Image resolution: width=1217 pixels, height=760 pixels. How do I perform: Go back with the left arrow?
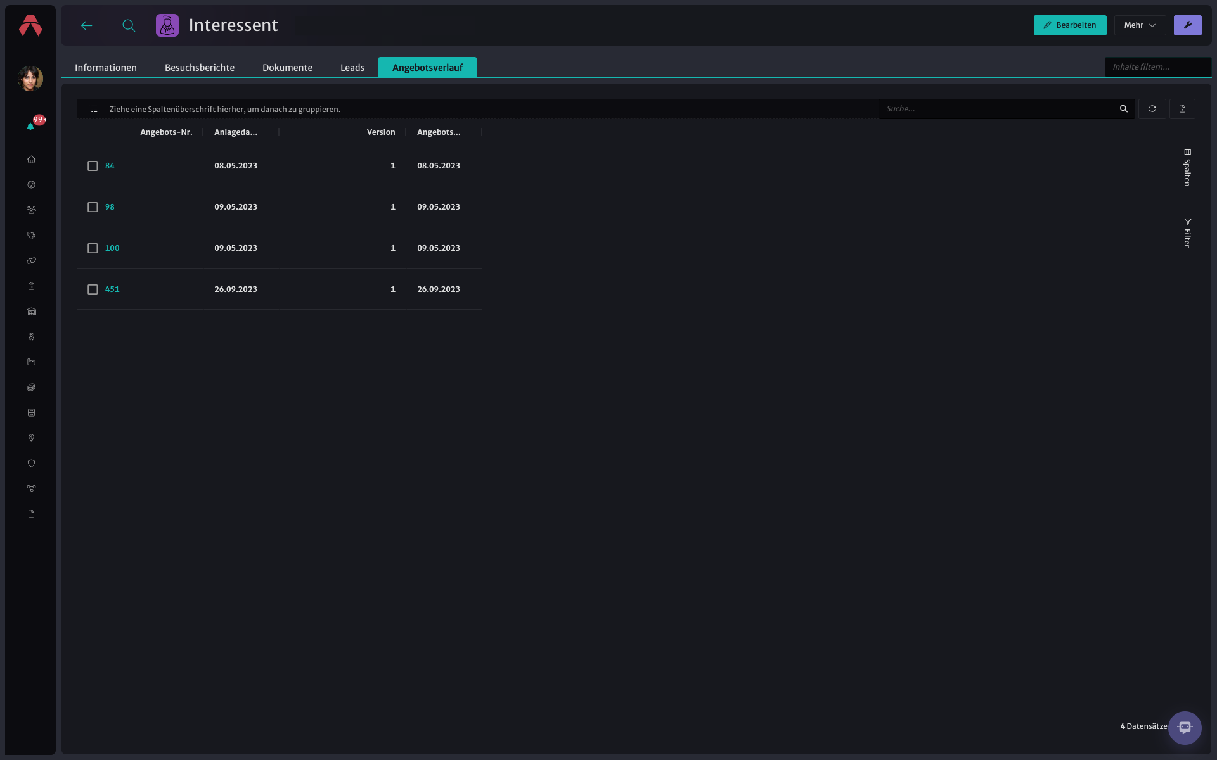click(x=87, y=25)
